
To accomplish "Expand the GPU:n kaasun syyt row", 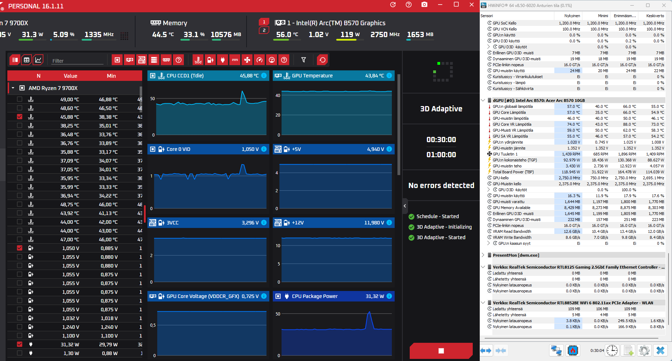I will (489, 243).
